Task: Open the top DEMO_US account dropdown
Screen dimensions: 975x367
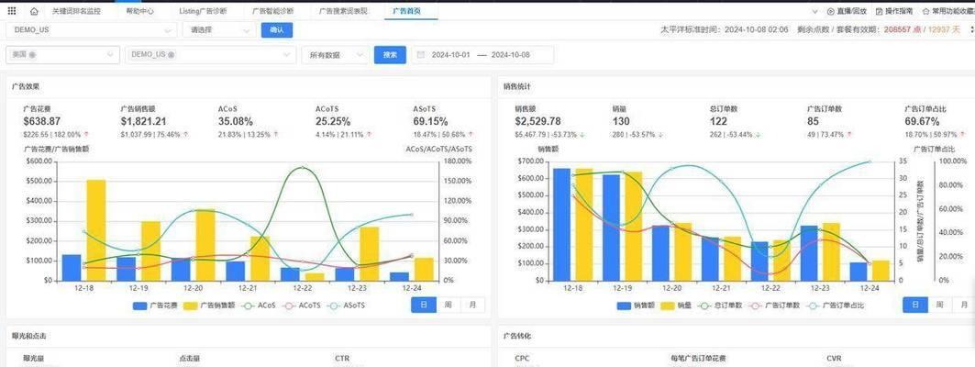Action: [91, 30]
